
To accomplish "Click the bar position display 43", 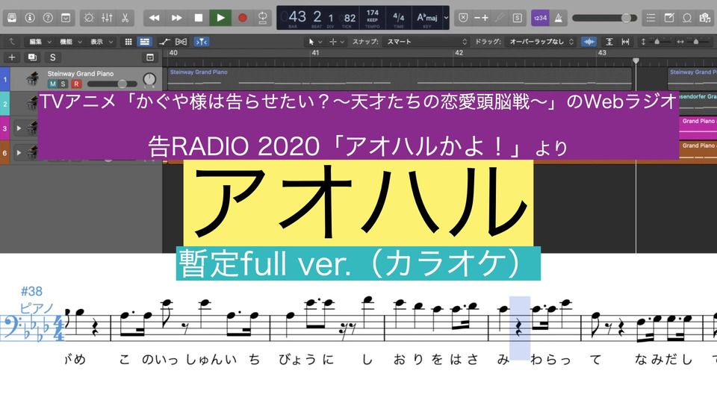I will point(297,17).
